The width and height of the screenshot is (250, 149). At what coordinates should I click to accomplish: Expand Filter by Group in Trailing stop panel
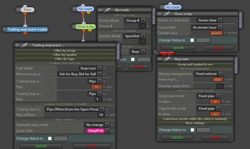[x=65, y=51]
